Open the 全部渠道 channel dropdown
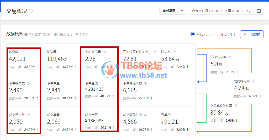This screenshot has height=140, width=269. coord(172,11)
